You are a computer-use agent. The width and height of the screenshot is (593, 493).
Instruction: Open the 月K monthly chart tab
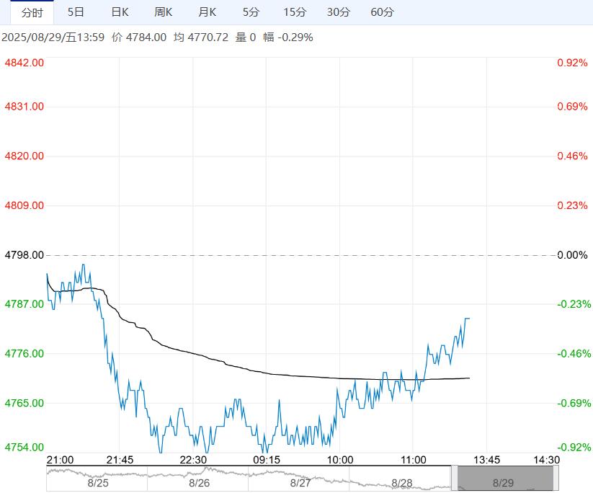(x=208, y=12)
